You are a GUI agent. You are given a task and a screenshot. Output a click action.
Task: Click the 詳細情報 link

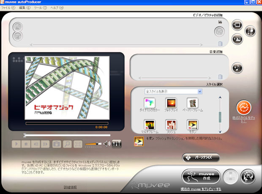pos(70,187)
